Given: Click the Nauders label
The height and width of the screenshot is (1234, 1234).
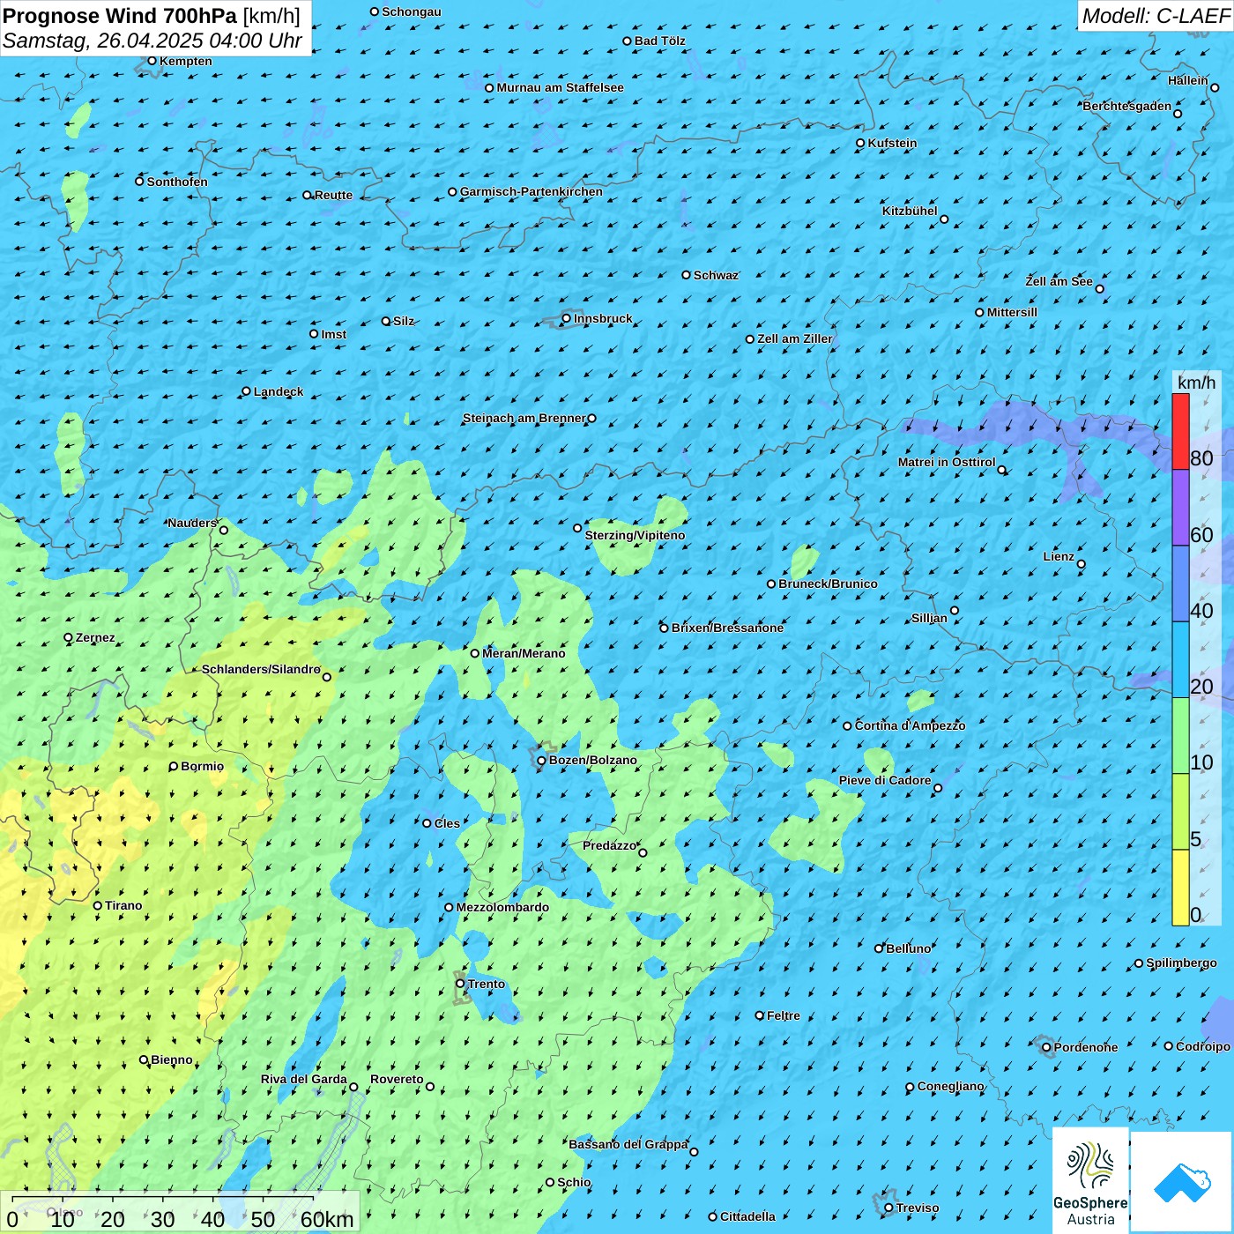Looking at the screenshot, I should 192,523.
